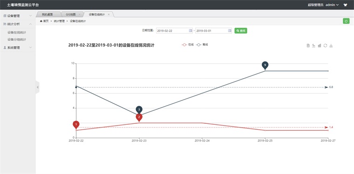
Task: Click the green page refresh button
Action: tap(346, 21)
